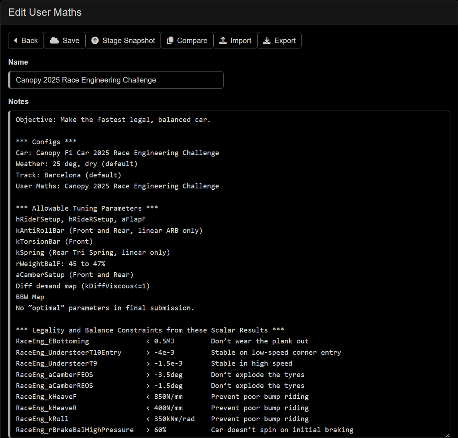Click the 'RaceEng_EBottoming' entry
This screenshot has height=438, width=458.
[x=52, y=341]
